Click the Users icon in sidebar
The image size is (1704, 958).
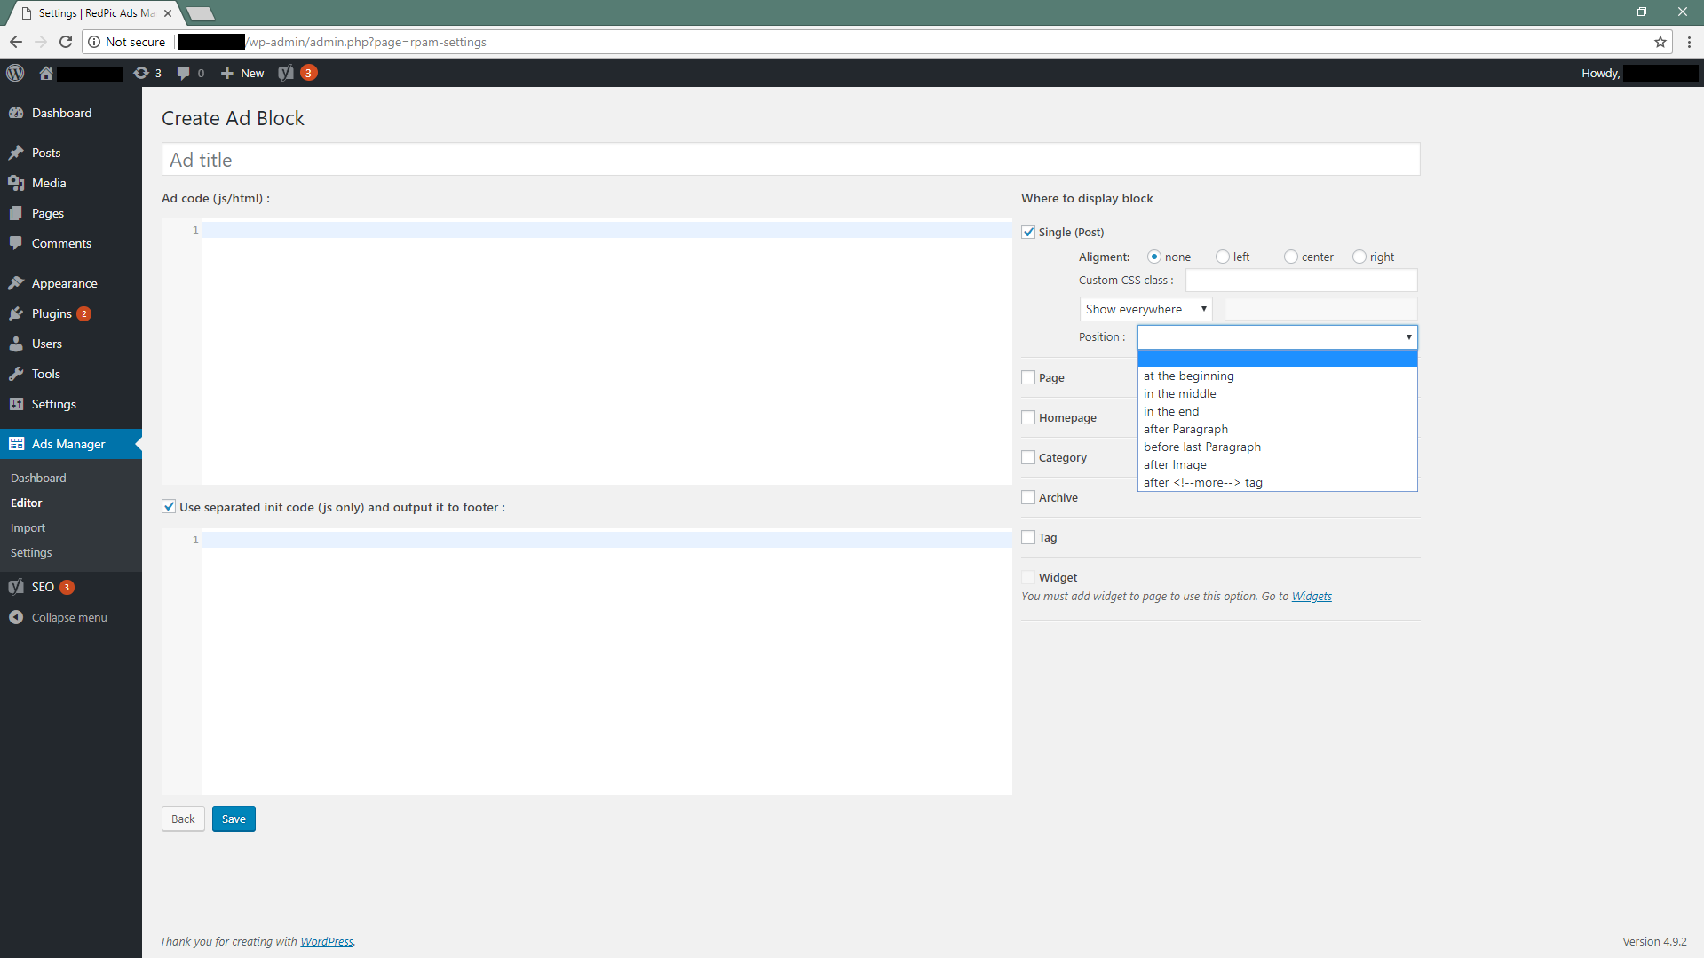pyautogui.click(x=16, y=344)
